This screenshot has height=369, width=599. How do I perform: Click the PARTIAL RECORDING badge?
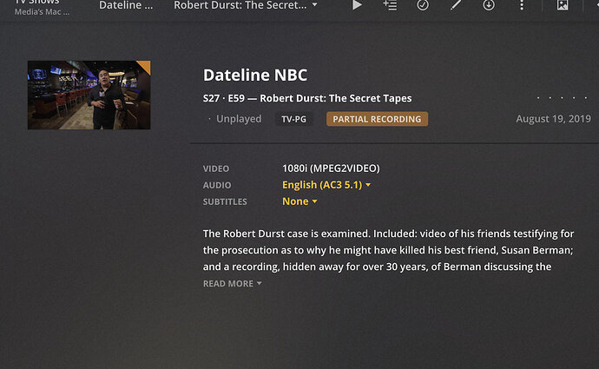(x=377, y=119)
